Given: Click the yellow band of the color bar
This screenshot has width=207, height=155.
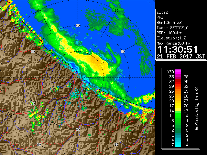Looking at the screenshot, I should point(178,106).
